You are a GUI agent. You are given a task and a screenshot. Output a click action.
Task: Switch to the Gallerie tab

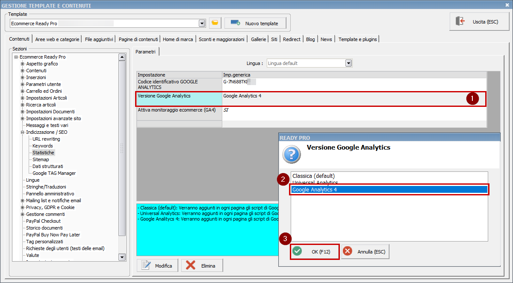258,39
